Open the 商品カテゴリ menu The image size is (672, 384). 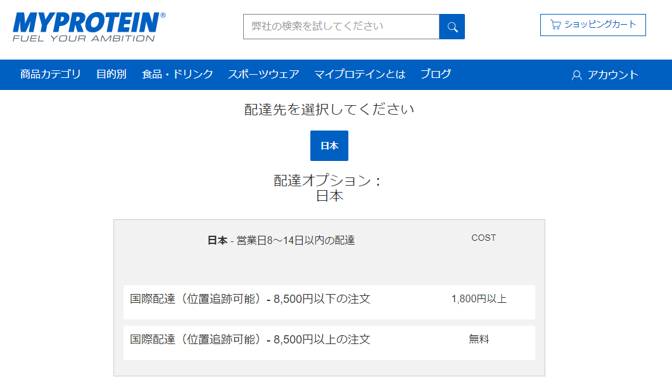coord(51,75)
